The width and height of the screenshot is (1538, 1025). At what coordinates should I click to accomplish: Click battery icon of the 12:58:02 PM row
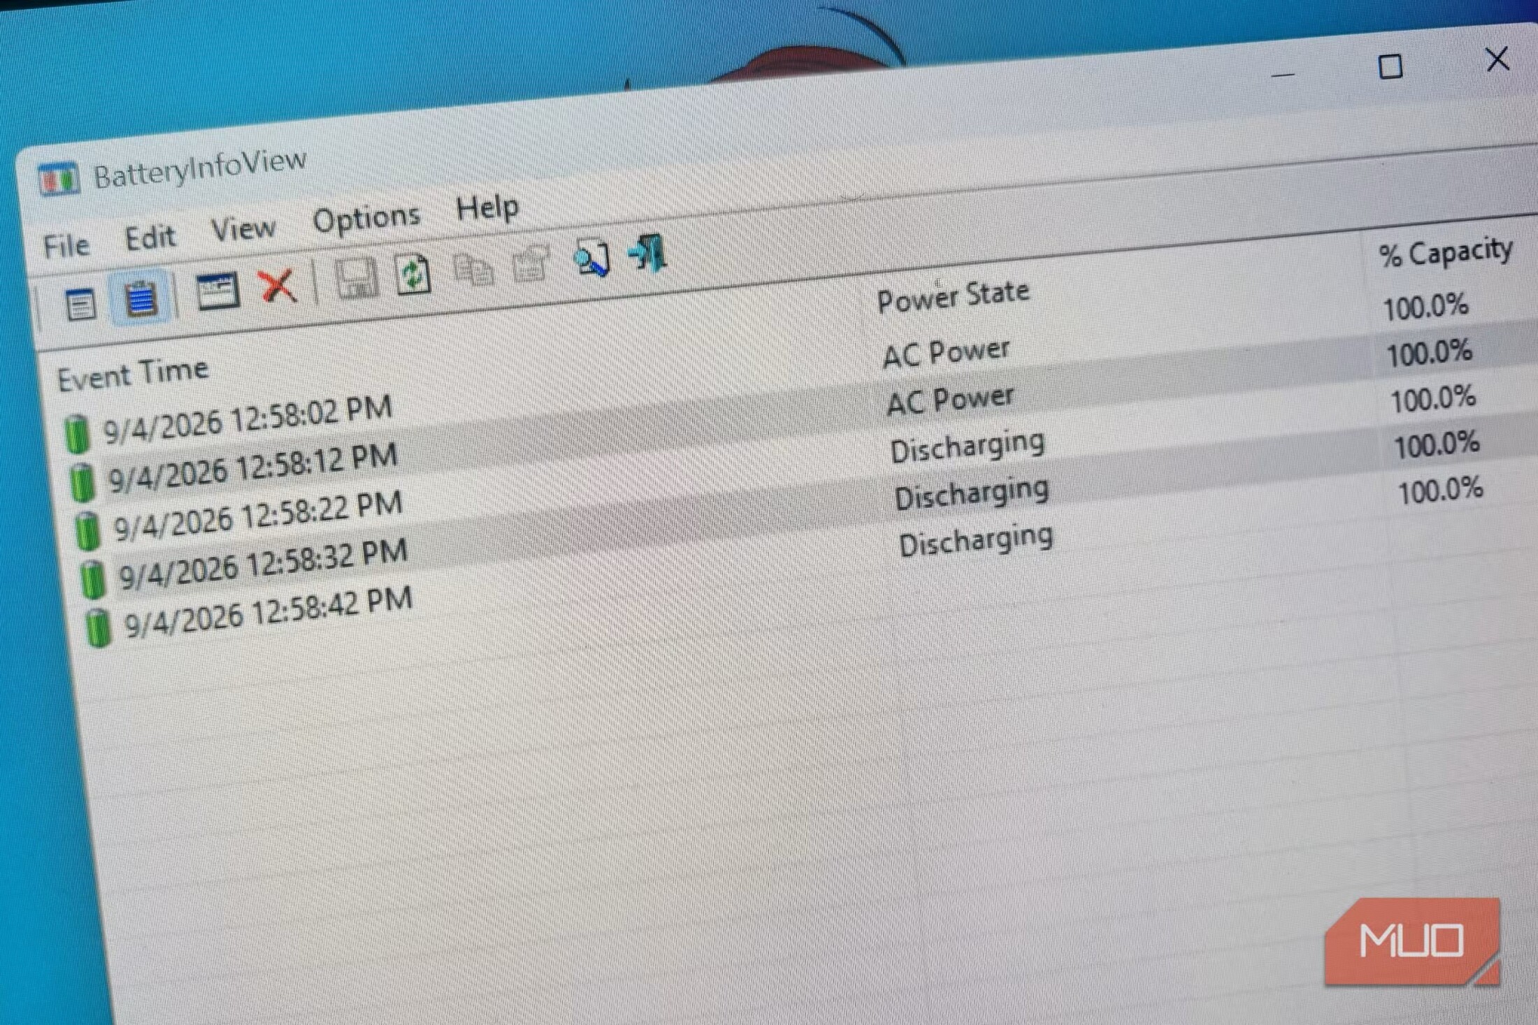77,434
